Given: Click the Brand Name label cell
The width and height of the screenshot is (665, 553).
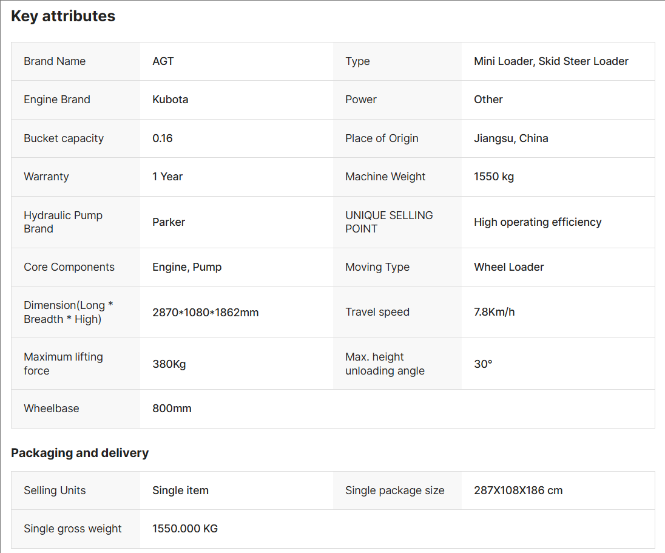Looking at the screenshot, I should pyautogui.click(x=55, y=61).
